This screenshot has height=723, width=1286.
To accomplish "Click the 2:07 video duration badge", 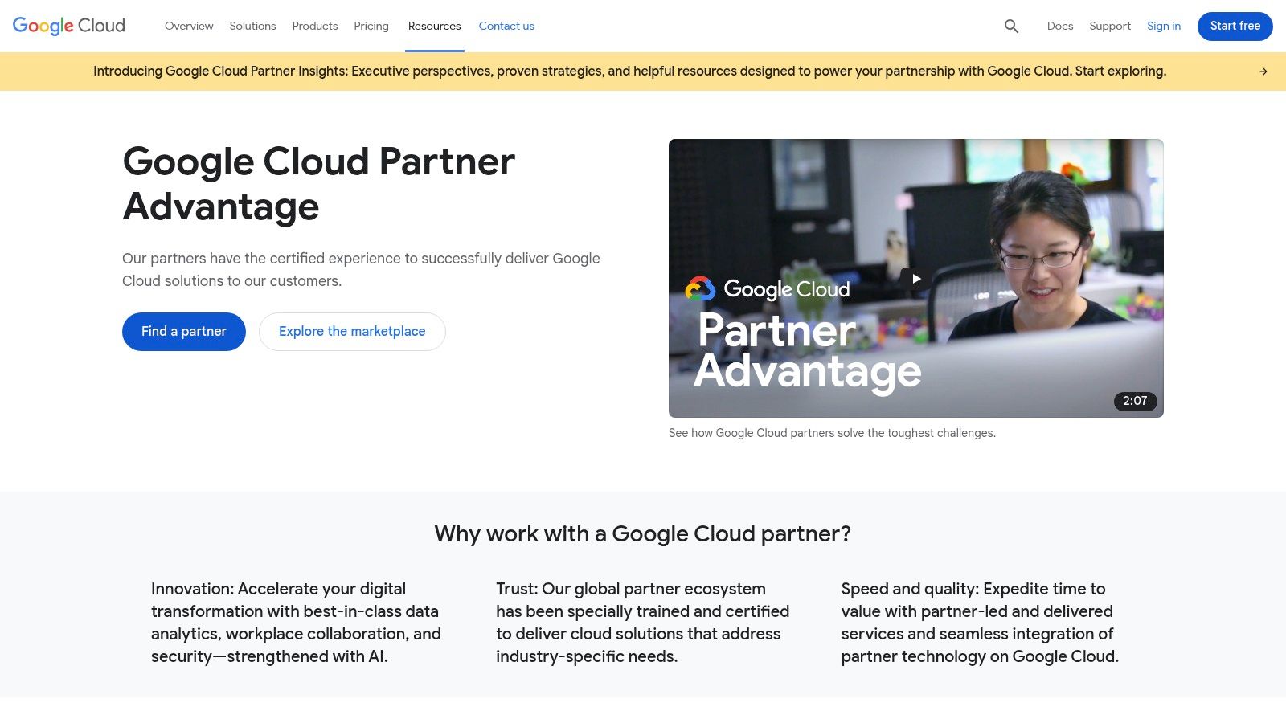I will point(1134,401).
